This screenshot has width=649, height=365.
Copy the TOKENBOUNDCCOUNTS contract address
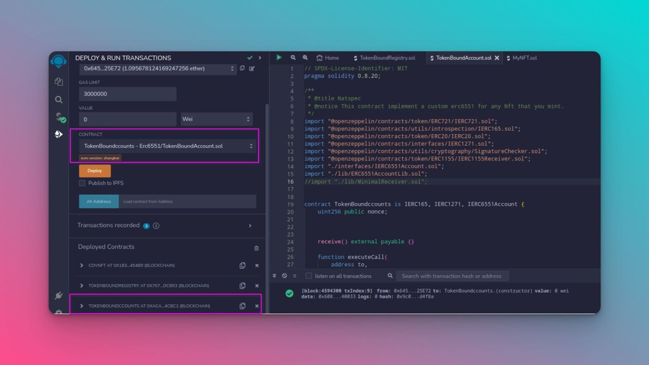242,306
